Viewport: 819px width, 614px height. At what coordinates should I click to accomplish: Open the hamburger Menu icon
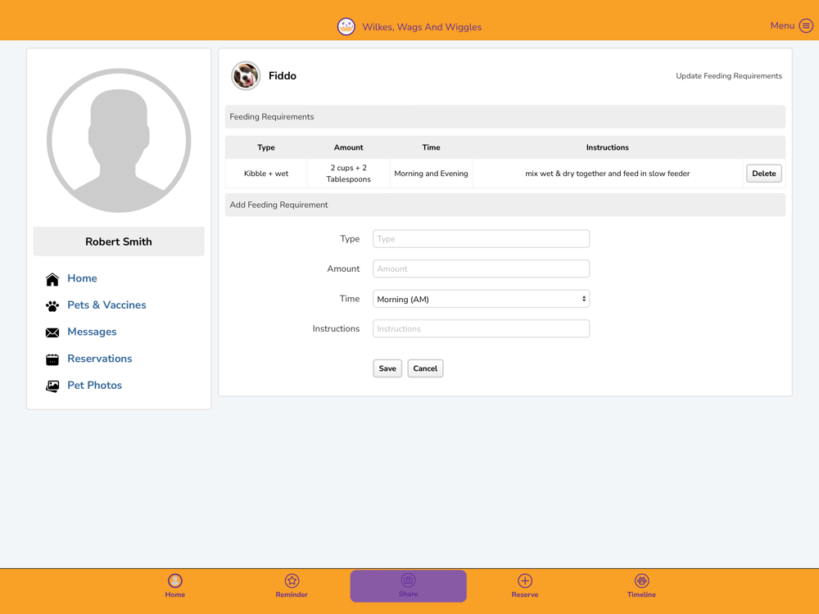pyautogui.click(x=806, y=25)
